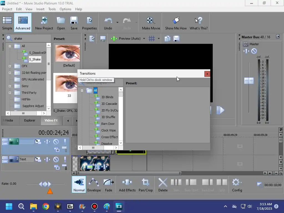This screenshot has height=213, width=284.
Task: Open the Config toolbar settings
Action: (x=237, y=184)
